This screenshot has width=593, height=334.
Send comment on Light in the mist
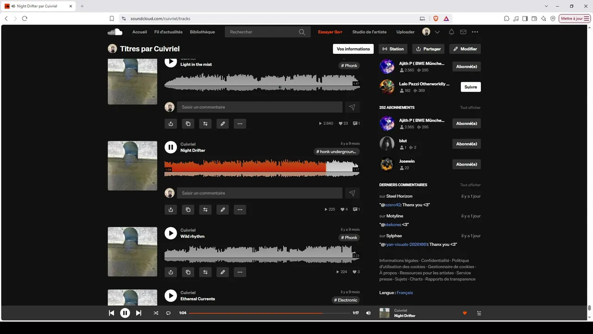(352, 107)
